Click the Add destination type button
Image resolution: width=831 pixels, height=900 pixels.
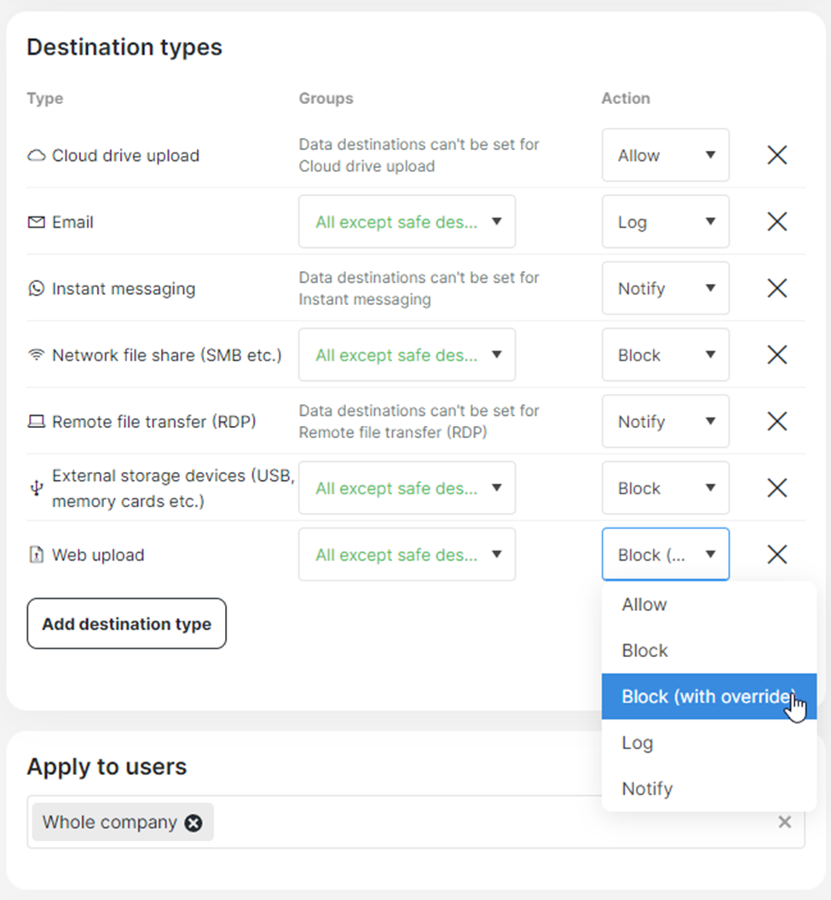pos(126,624)
